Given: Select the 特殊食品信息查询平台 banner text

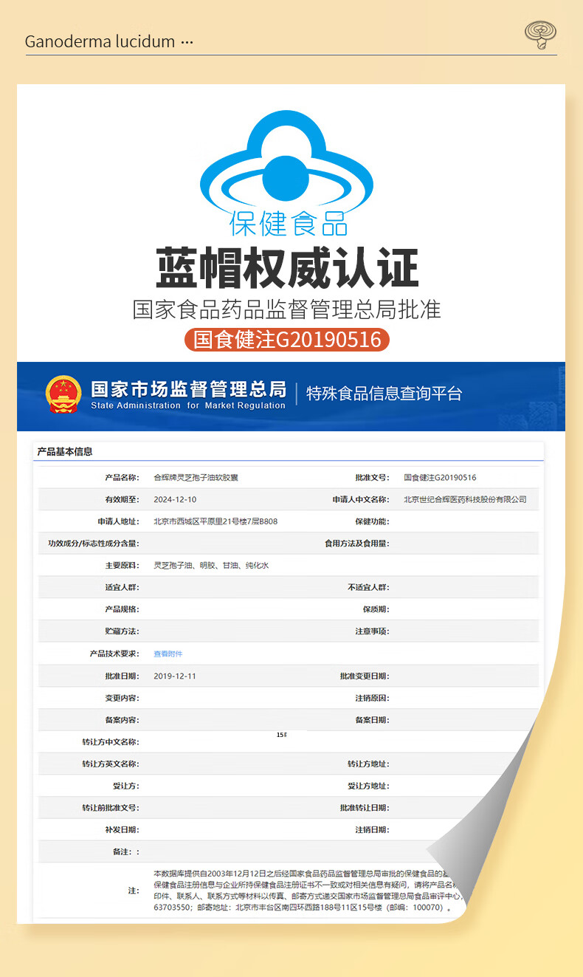Looking at the screenshot, I should tap(384, 394).
